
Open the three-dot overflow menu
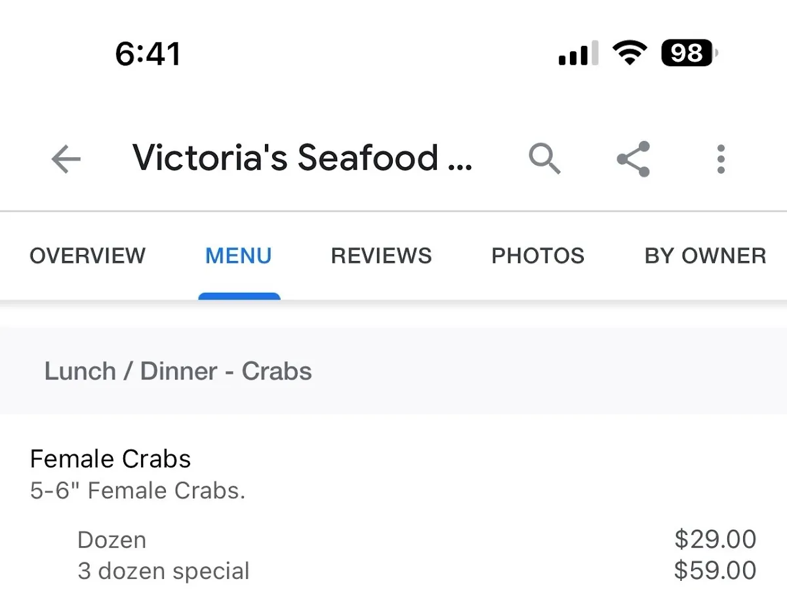(721, 159)
